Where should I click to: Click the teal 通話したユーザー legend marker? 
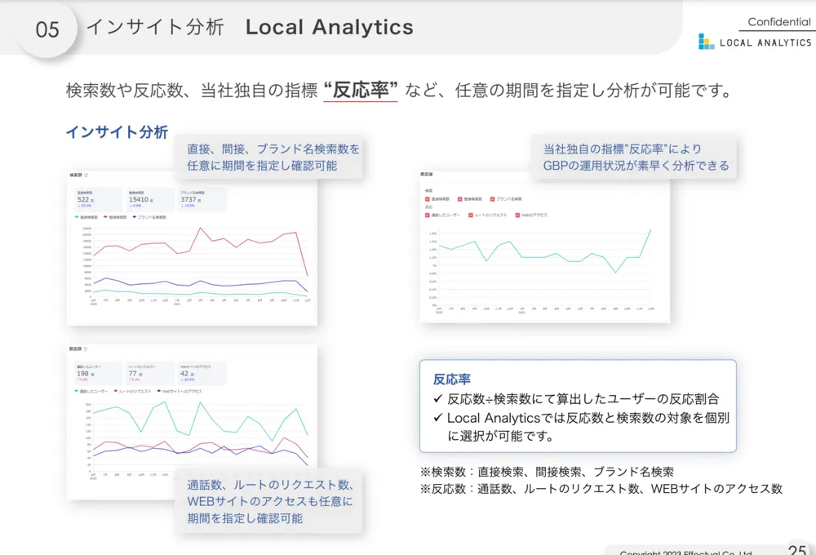(x=77, y=391)
